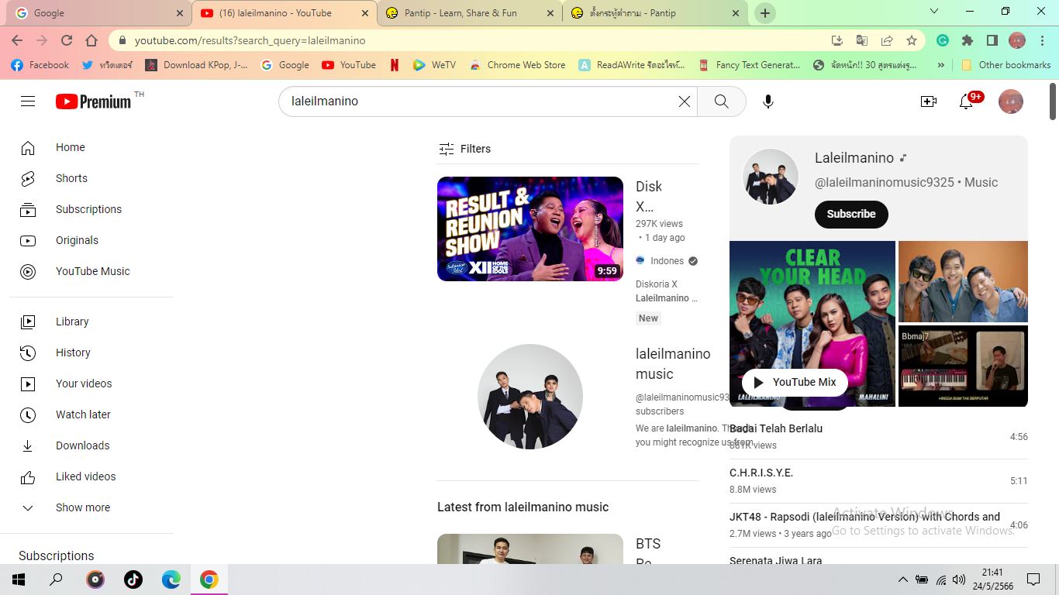Close the laleilmanino YouTube tab
1059x595 pixels.
click(365, 13)
